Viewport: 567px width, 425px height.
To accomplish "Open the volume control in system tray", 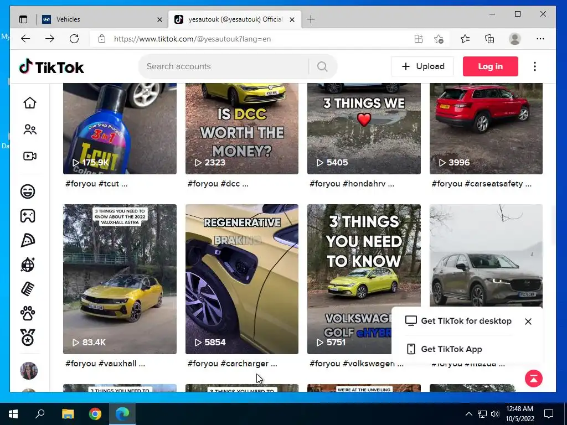I will pyautogui.click(x=495, y=414).
